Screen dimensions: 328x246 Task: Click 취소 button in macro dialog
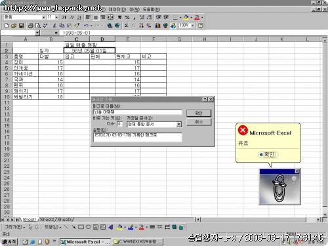199,122
